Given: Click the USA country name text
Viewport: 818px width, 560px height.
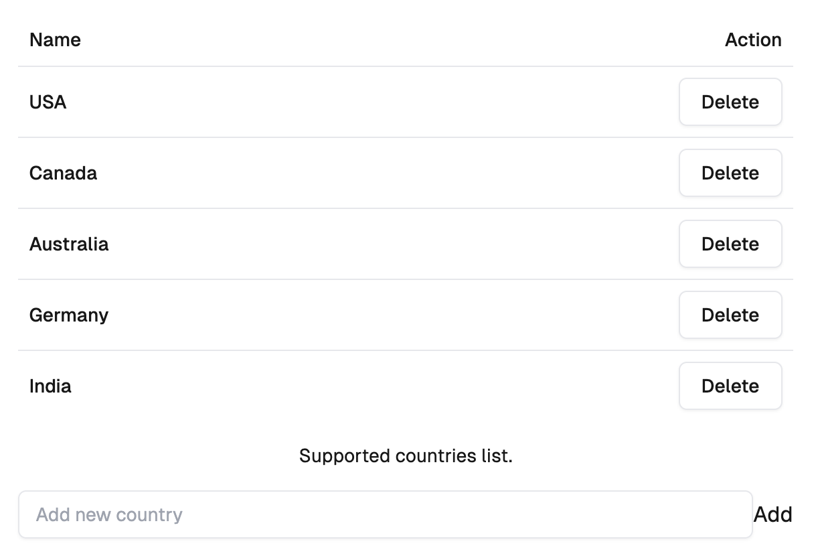Looking at the screenshot, I should click(48, 102).
